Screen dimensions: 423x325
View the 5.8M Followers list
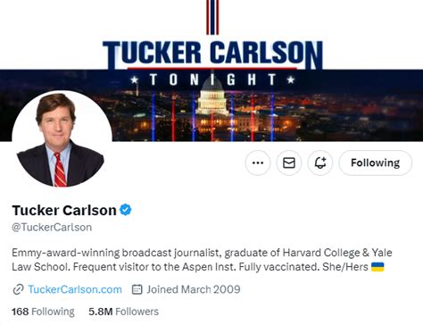[x=124, y=312]
